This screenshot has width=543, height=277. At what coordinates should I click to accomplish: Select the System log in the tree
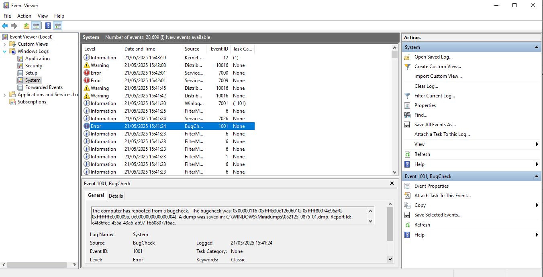[x=33, y=80]
